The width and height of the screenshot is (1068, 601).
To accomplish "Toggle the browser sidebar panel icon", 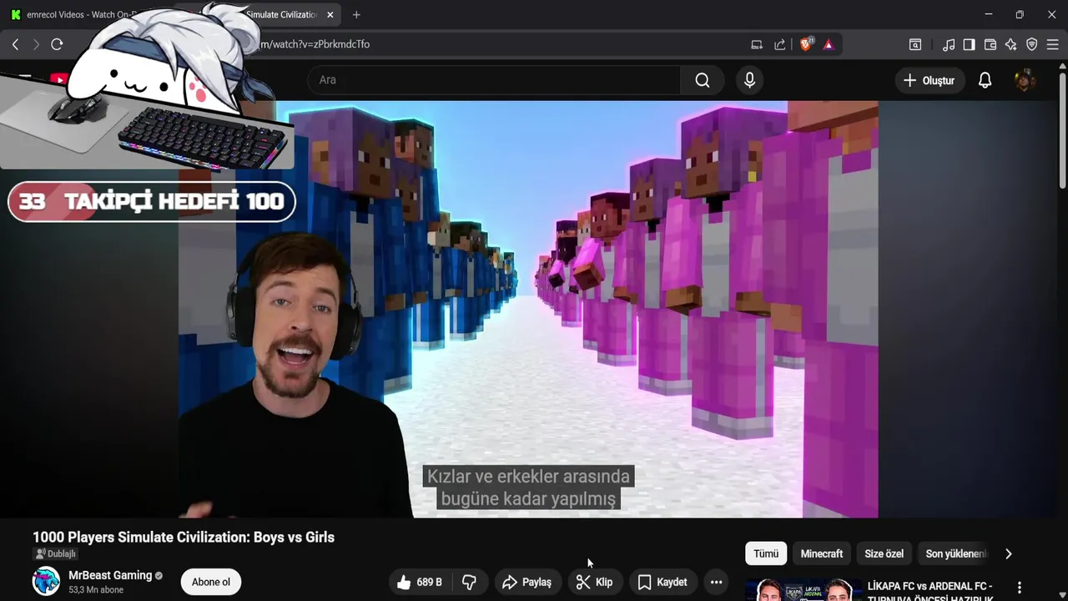I will [x=969, y=45].
